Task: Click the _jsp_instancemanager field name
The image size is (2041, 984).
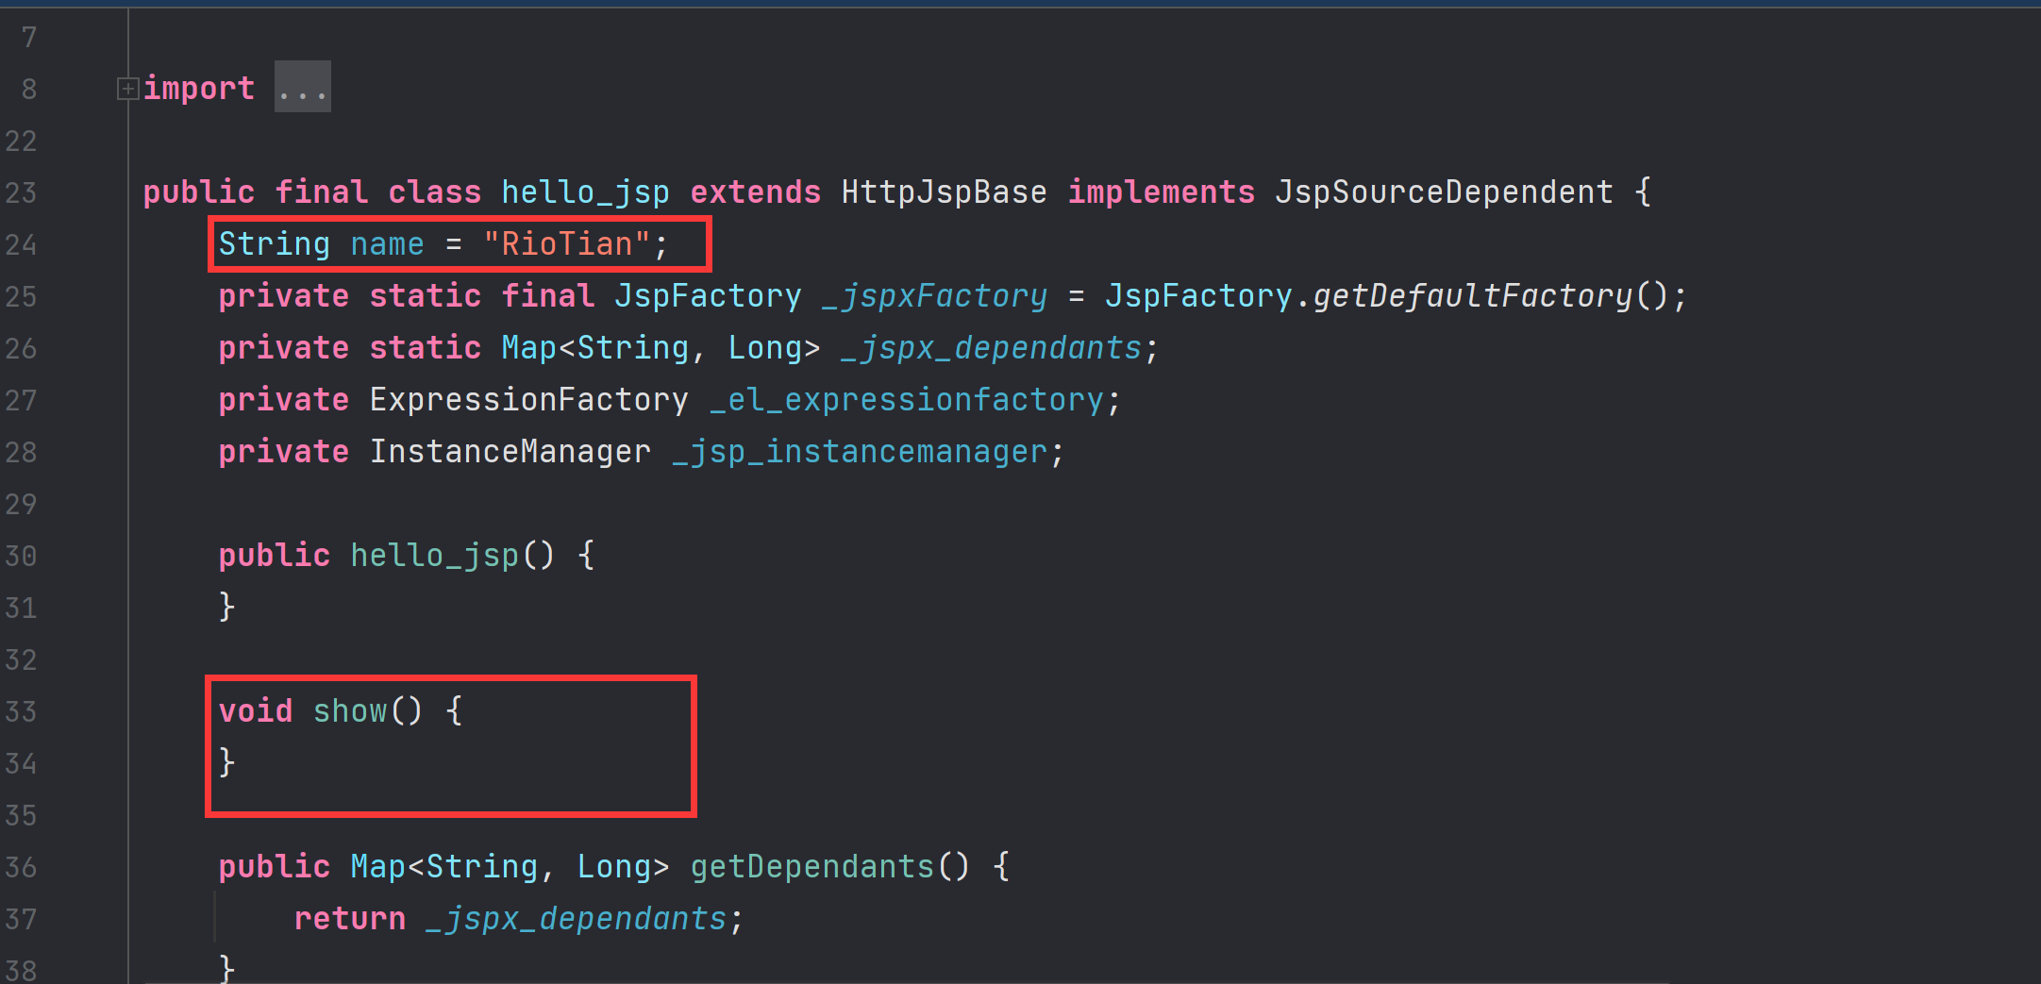Action: (x=859, y=452)
